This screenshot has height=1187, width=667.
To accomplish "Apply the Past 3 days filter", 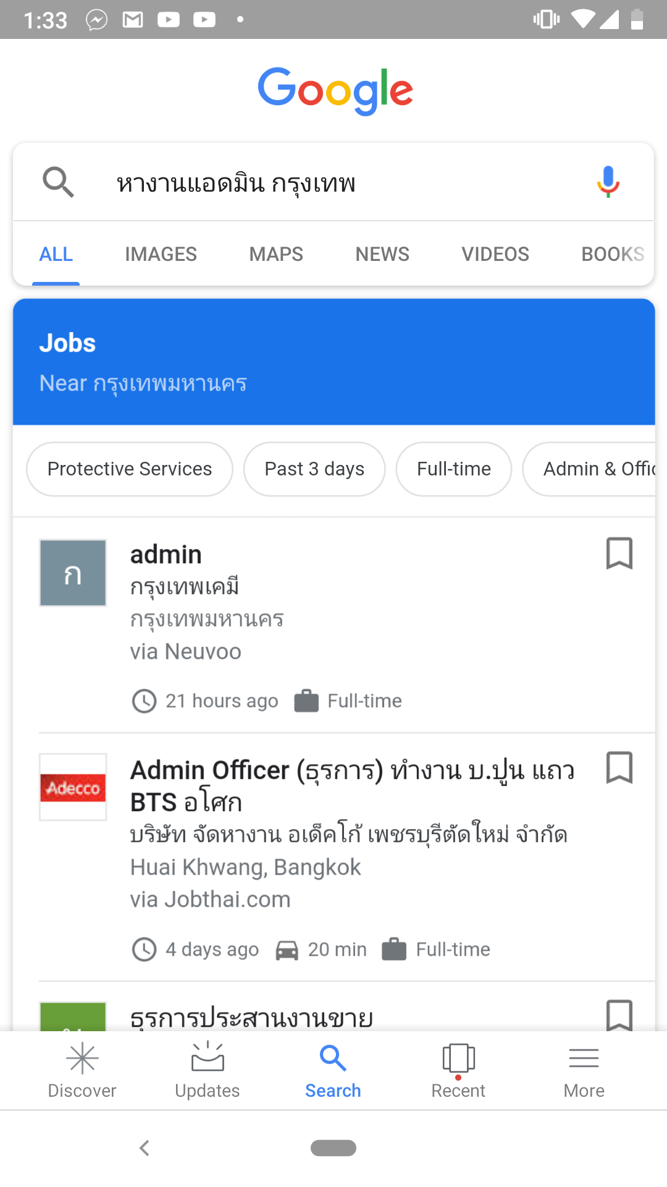I will [314, 469].
